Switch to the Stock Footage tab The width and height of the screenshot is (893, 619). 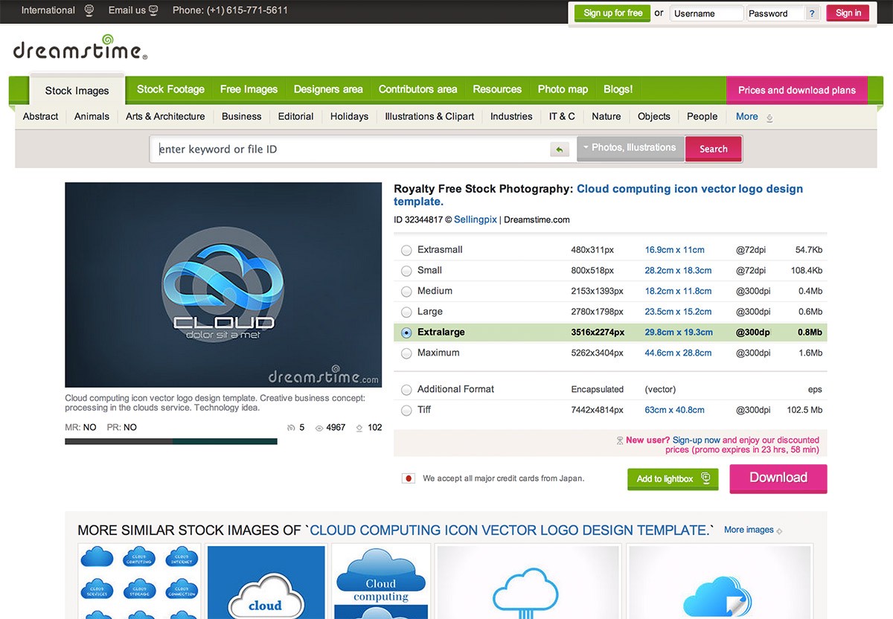pos(170,89)
